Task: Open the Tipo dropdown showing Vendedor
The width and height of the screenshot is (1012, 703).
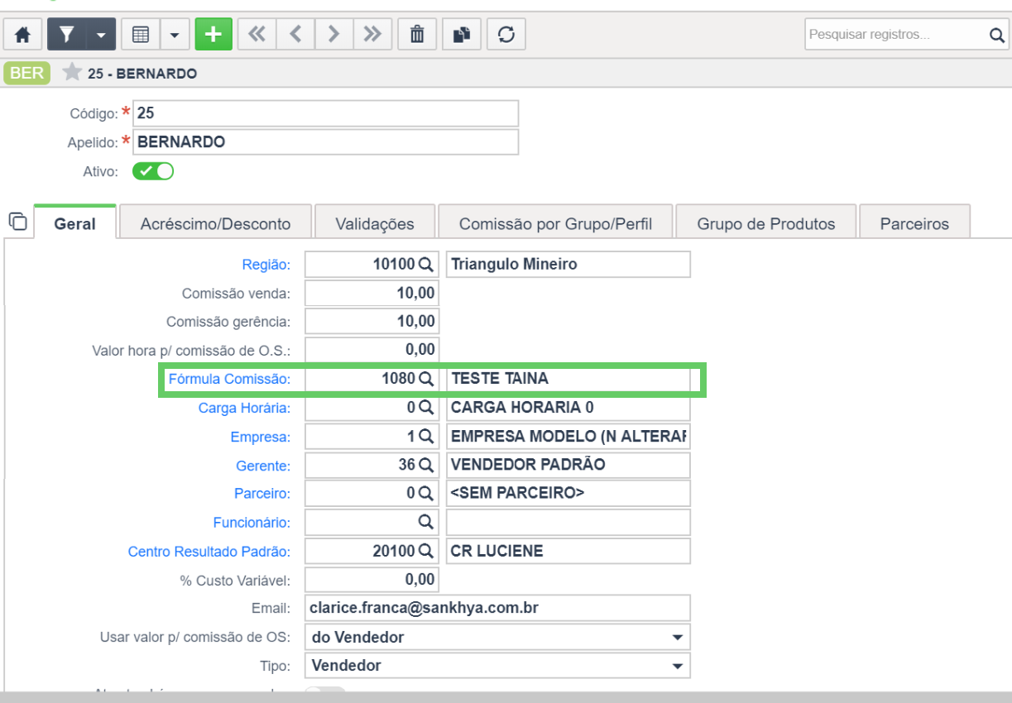Action: pos(497,665)
